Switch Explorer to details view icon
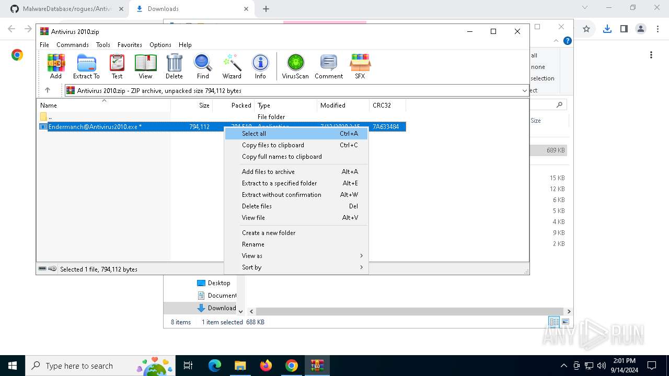Screen dimensions: 669x376 coord(554,322)
